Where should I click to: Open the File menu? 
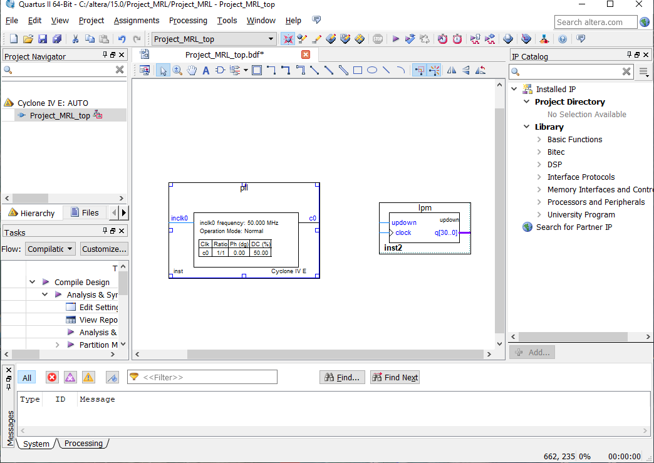[12, 21]
